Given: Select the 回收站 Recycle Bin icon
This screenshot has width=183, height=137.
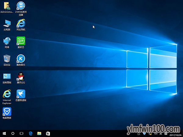Looking at the screenshot, I should click(7, 60).
